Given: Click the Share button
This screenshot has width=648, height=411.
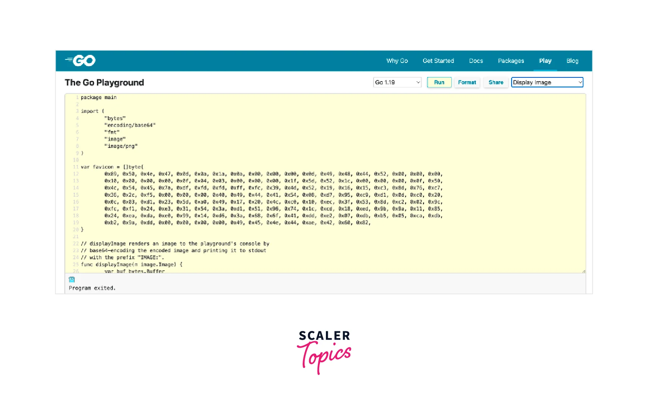Looking at the screenshot, I should [496, 82].
